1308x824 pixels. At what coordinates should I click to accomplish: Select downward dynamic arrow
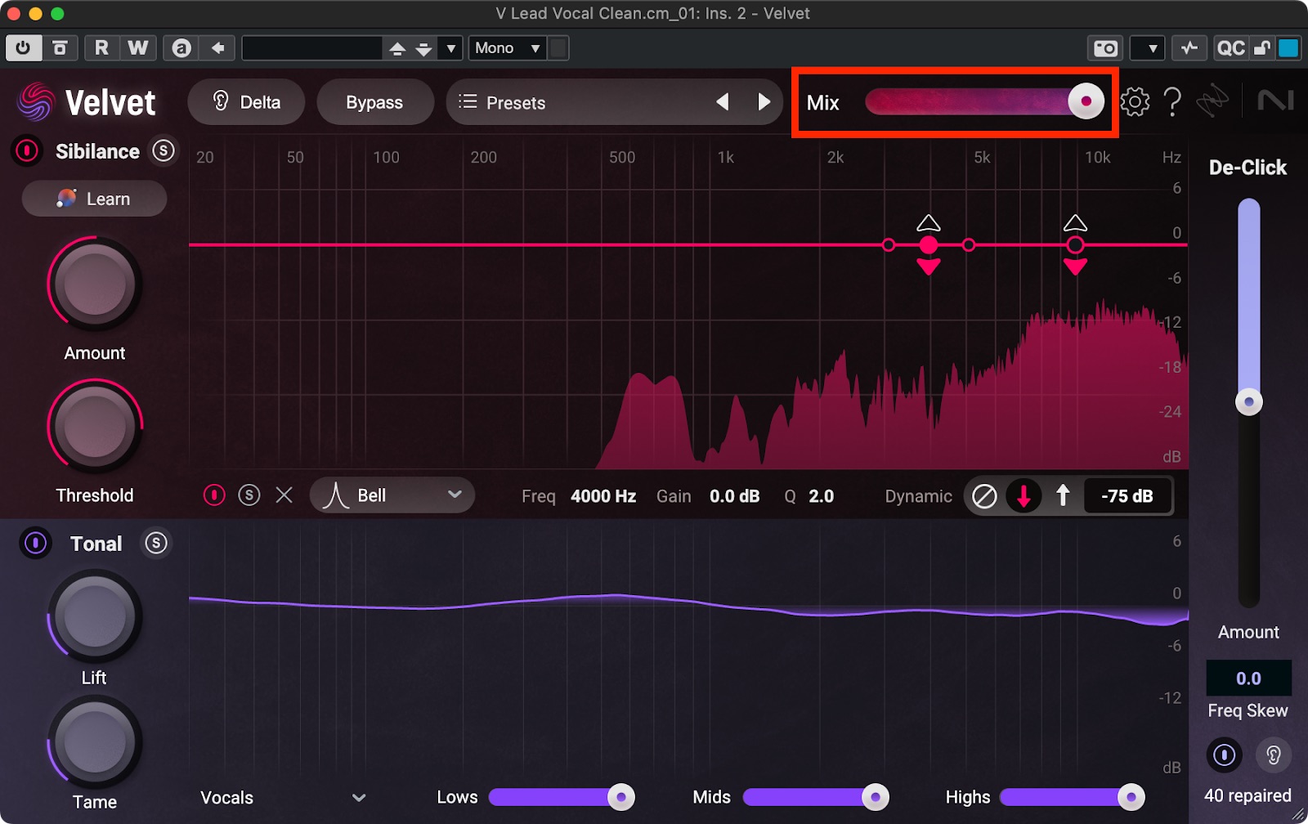click(1024, 495)
